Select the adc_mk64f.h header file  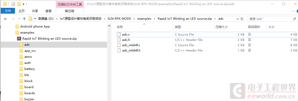[131, 50]
